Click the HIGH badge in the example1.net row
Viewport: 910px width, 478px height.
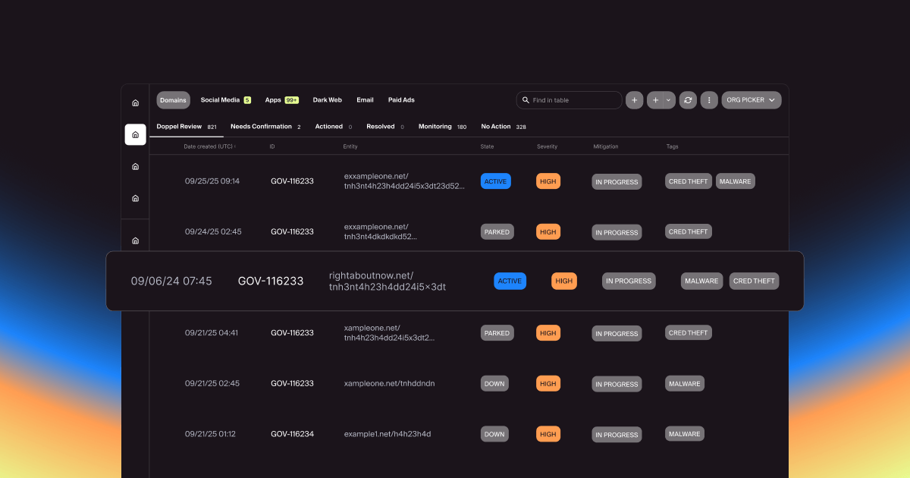coord(548,435)
